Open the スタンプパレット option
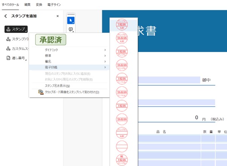The height and width of the screenshot is (166, 227). point(17,39)
